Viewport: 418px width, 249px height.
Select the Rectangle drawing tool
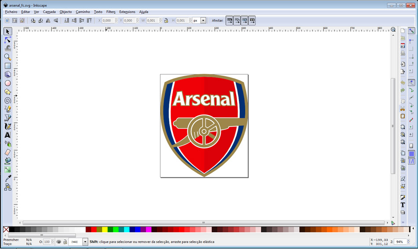point(7,66)
